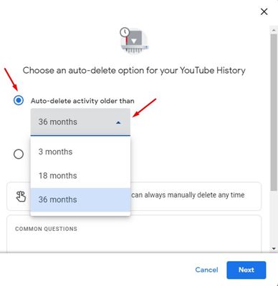
Task: Click the hand tap icon
Action: click(21, 197)
